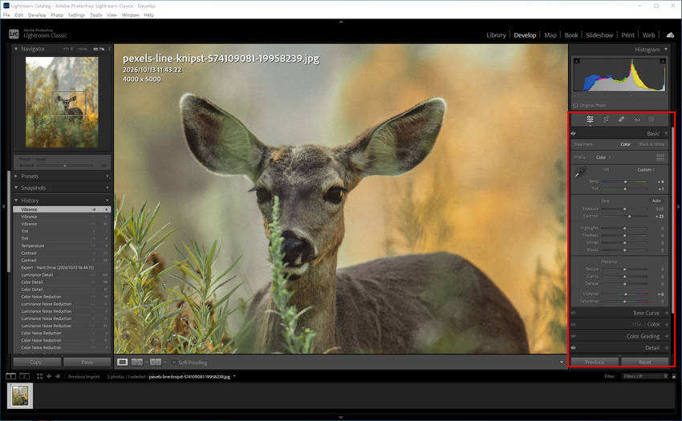Expand the Tone Curve panel
This screenshot has height=421, width=682.
(x=666, y=313)
